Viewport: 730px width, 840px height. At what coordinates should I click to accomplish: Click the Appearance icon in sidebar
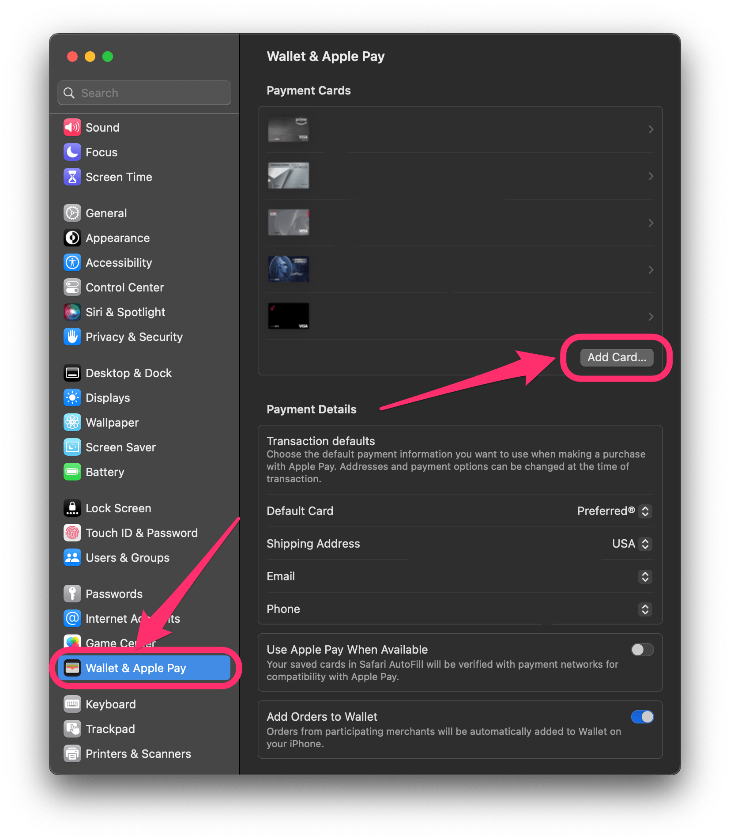[72, 238]
